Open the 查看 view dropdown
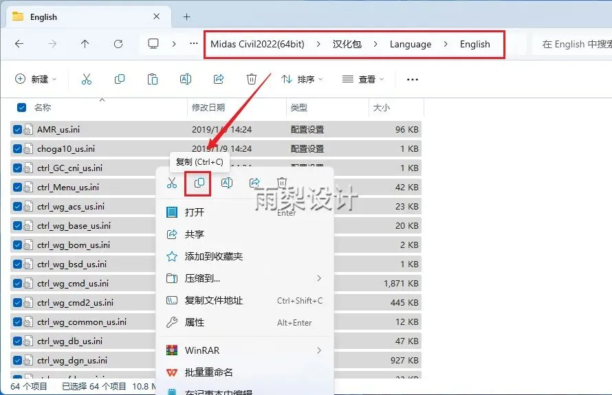 pos(363,79)
